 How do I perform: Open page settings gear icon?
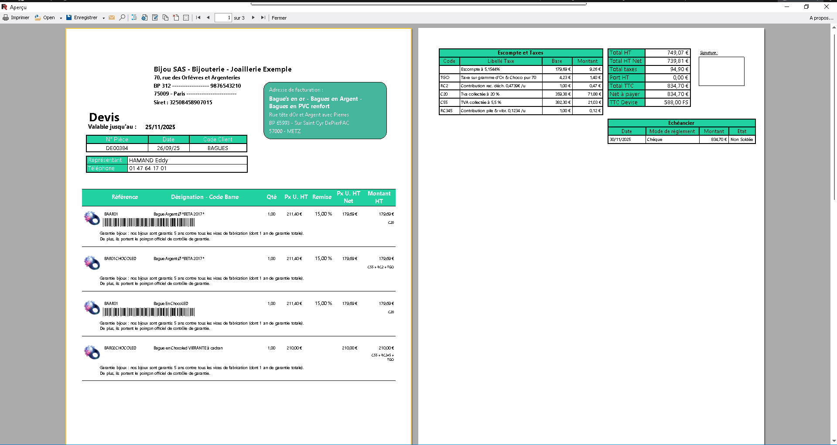144,18
